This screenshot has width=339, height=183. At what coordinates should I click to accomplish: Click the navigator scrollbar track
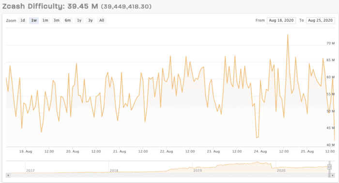(x=170, y=175)
